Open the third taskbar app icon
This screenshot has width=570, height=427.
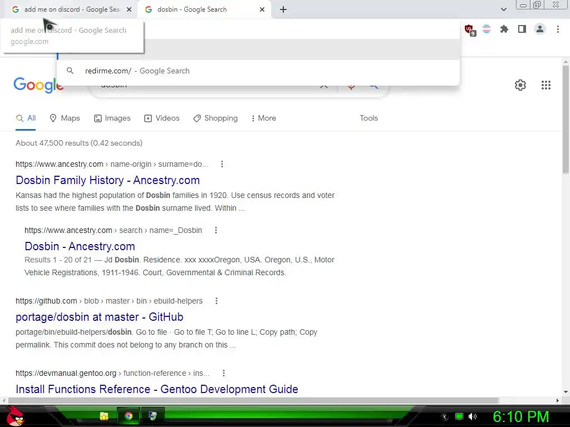pos(153,416)
